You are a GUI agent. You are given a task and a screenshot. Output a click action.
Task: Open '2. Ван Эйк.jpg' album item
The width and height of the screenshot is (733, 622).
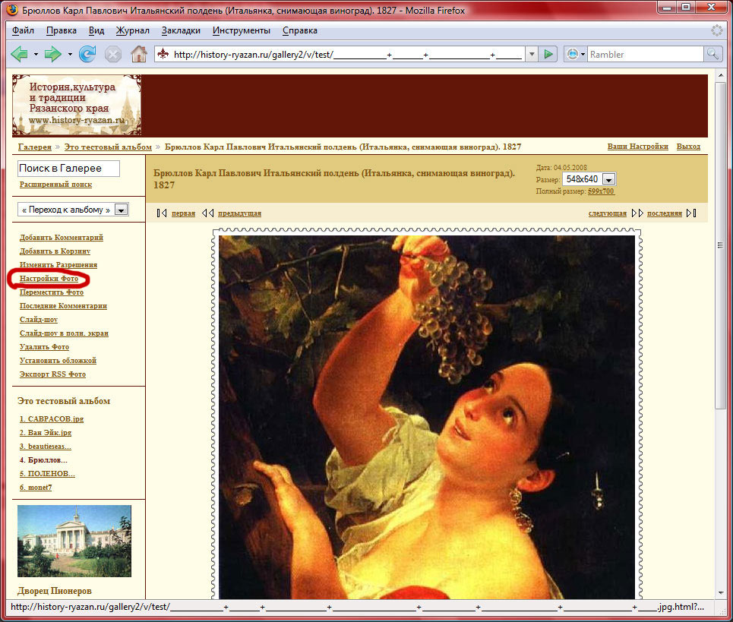point(46,433)
